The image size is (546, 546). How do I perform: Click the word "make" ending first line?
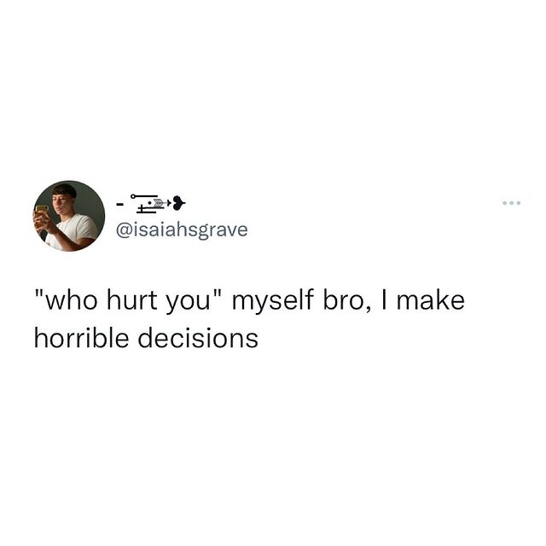431,300
